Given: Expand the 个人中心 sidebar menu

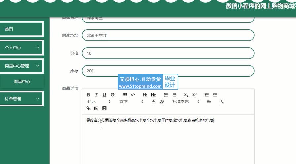Looking at the screenshot, I should [x=22, y=48].
